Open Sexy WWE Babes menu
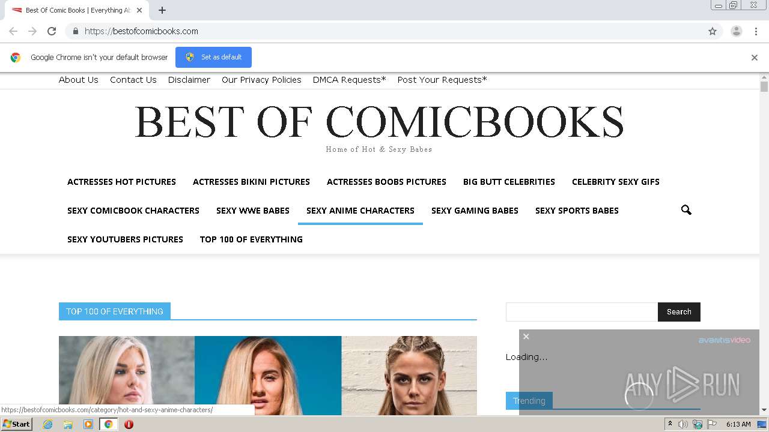 [253, 211]
